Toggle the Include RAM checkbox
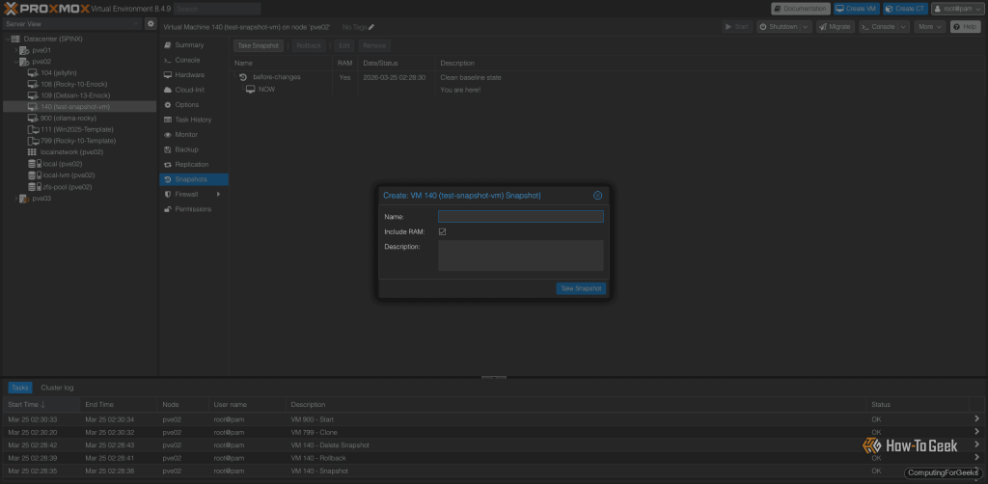The image size is (988, 484). [442, 231]
